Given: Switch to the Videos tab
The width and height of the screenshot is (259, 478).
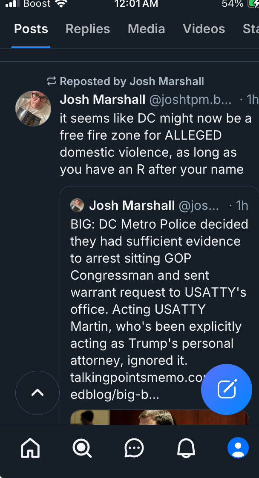Looking at the screenshot, I should [204, 29].
